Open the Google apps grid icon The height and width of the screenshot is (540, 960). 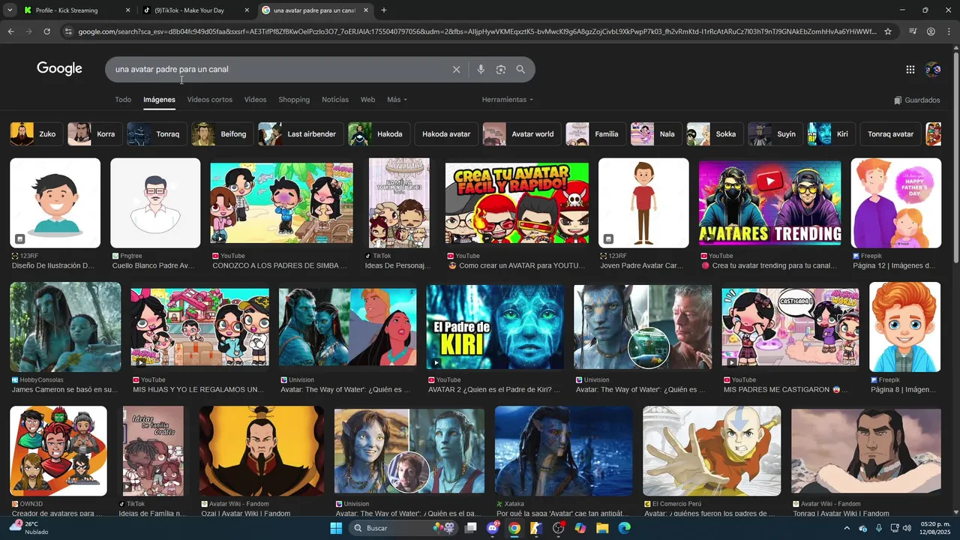(910, 70)
